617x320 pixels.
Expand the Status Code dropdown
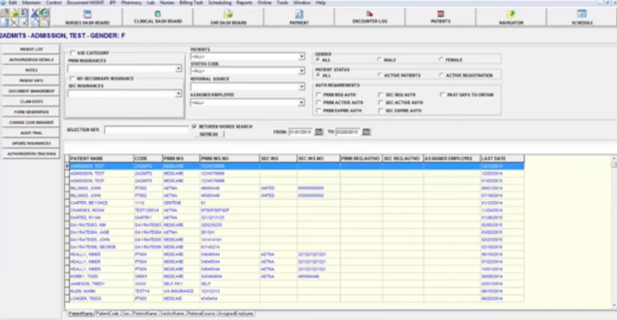(x=301, y=71)
